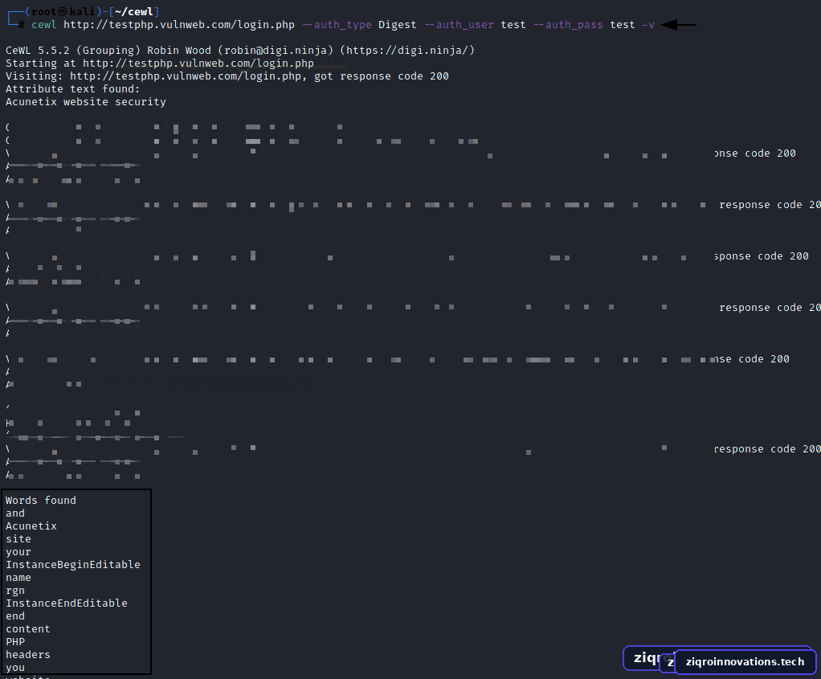This screenshot has height=679, width=821.
Task: Click the root@kali prompt text
Action: pyautogui.click(x=63, y=11)
